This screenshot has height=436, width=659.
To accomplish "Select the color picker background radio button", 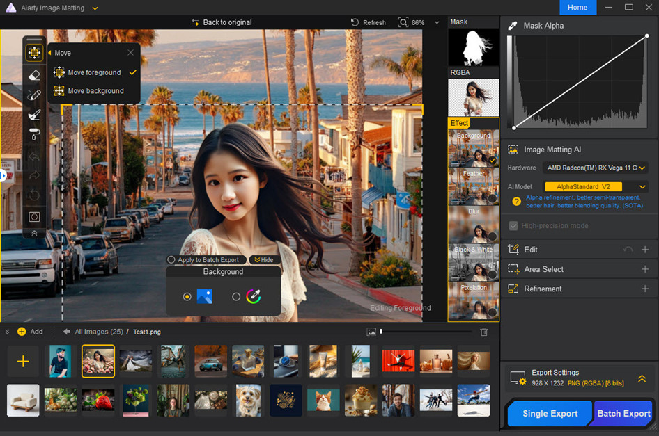I will tap(236, 297).
